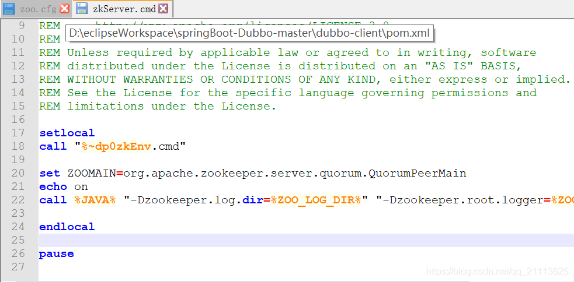Click 'REM limitations under the License.' line
This screenshot has height=282, width=574.
tap(158, 106)
